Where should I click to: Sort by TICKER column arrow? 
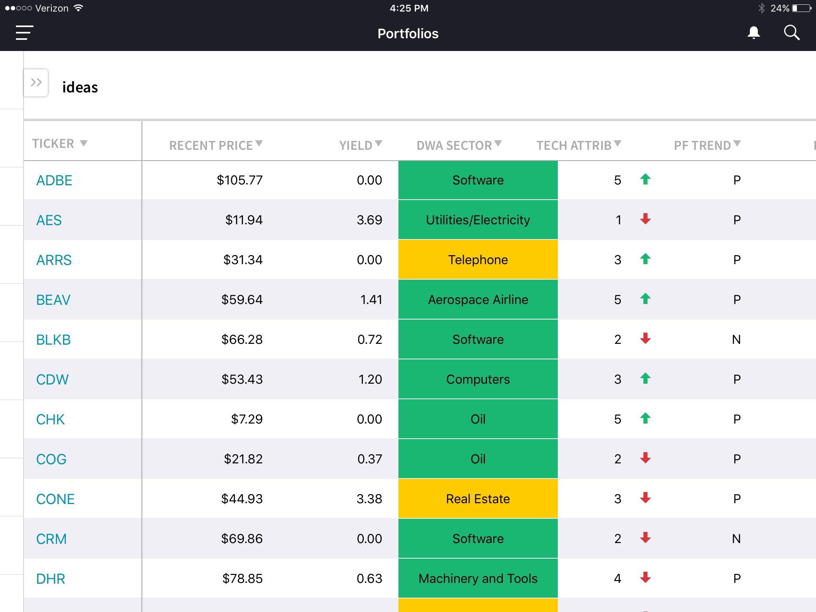[84, 143]
